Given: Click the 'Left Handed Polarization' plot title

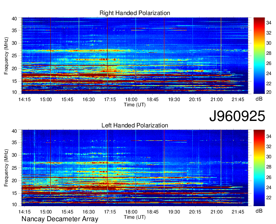Looking at the screenshot, I should (x=135, y=125).
